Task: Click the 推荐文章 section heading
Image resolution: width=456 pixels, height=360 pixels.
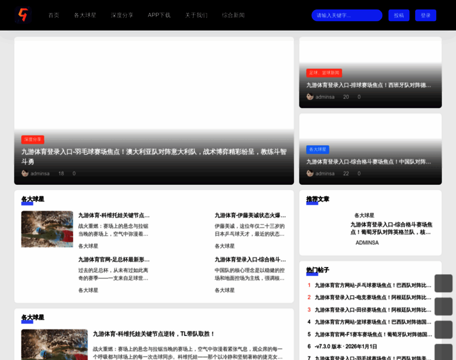Action: [317, 199]
